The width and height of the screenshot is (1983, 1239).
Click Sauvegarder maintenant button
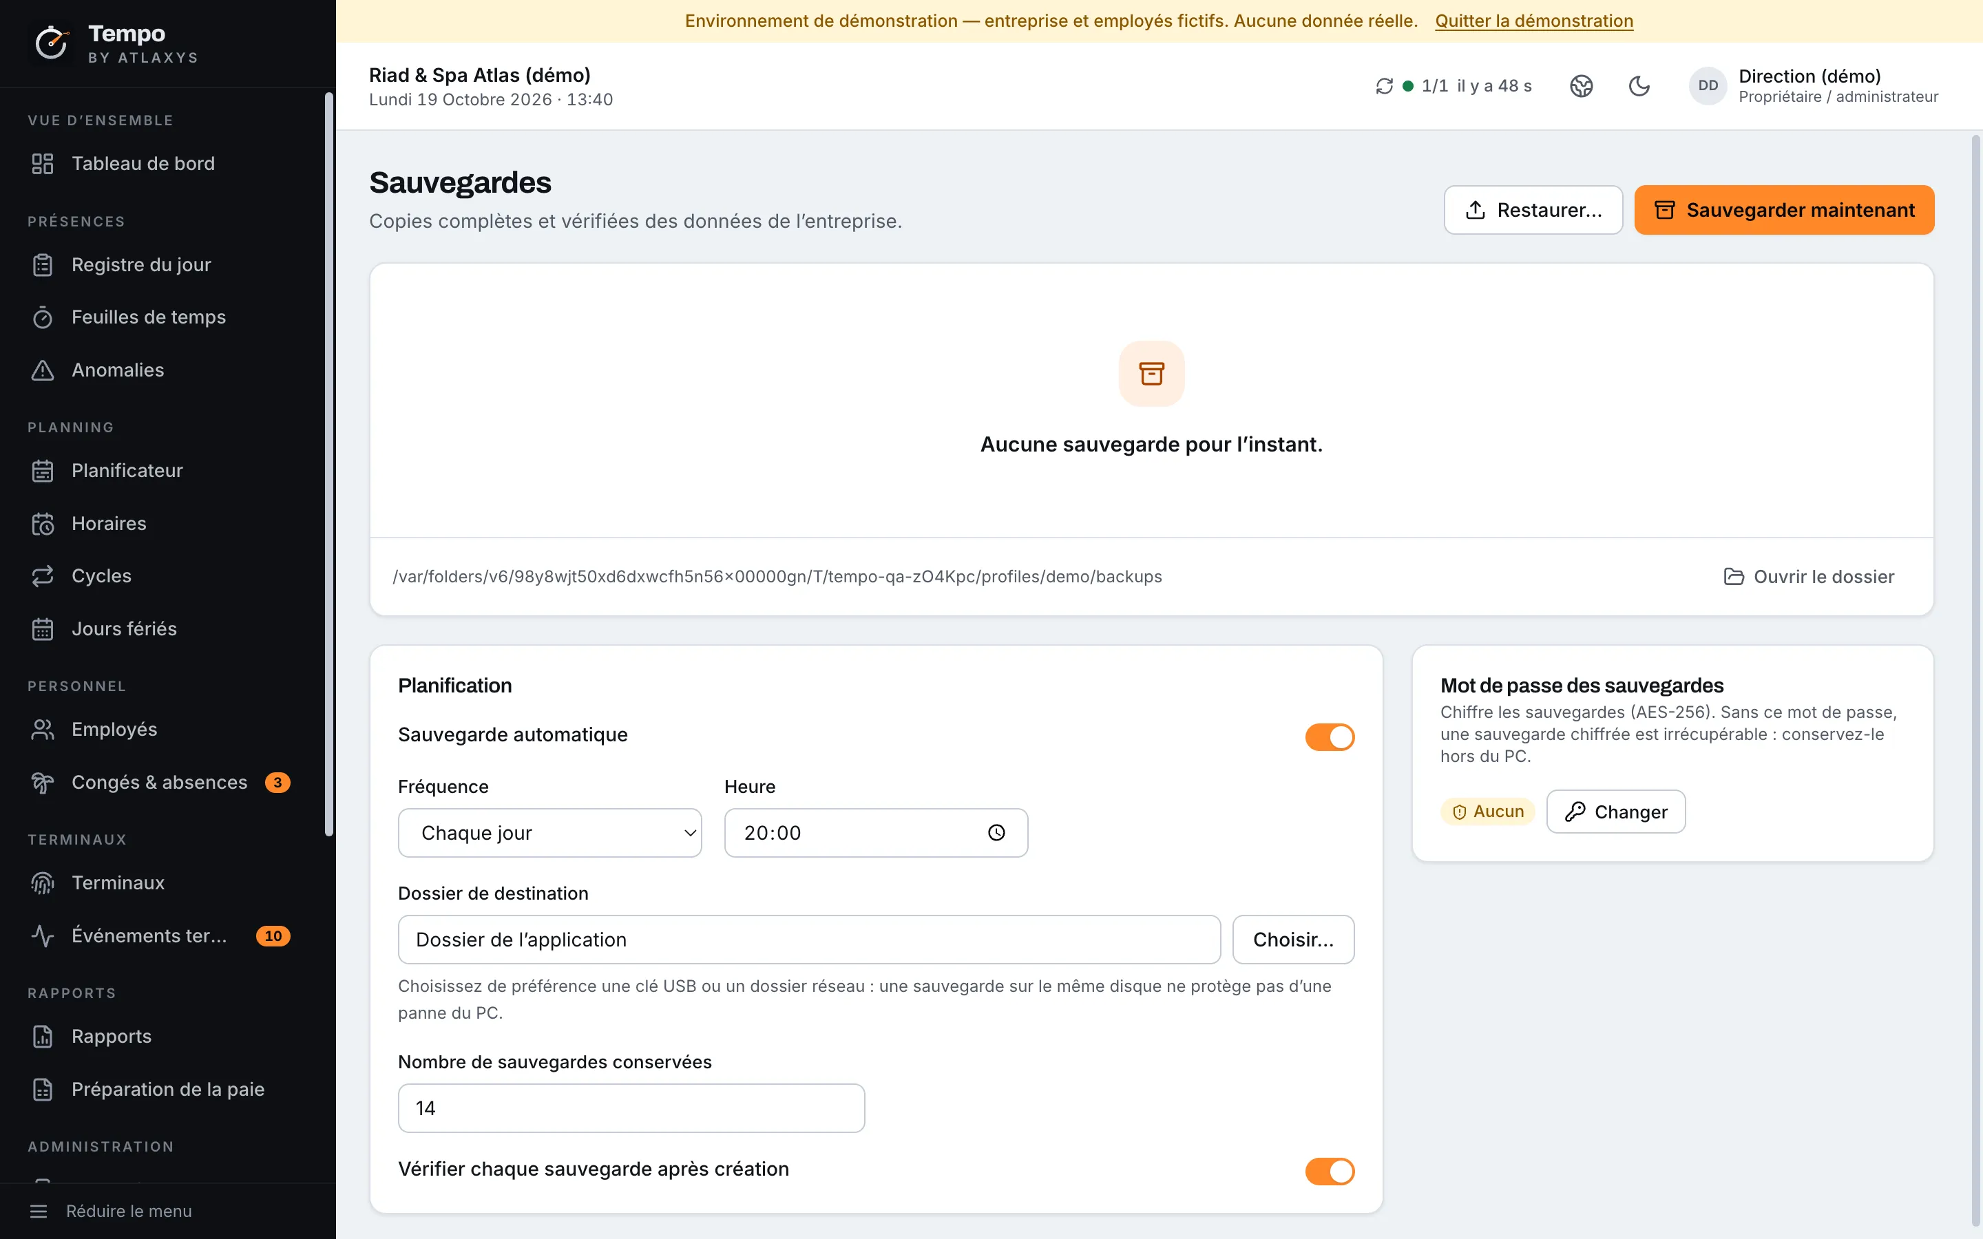(1784, 210)
